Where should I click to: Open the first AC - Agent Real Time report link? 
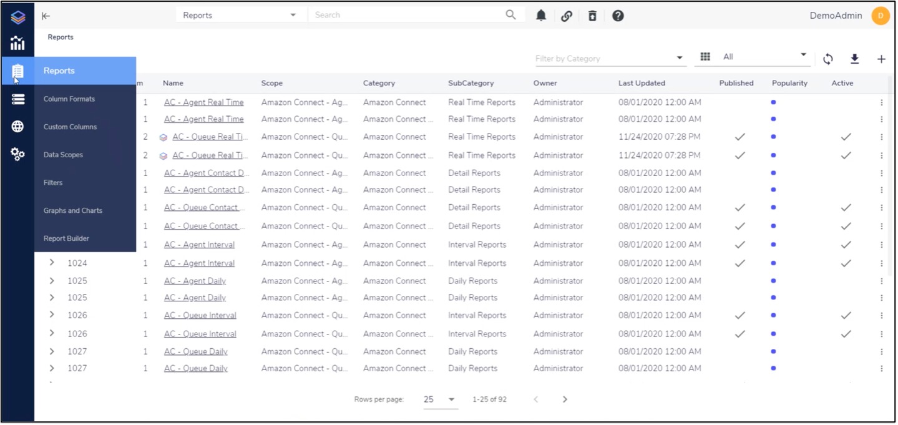coord(203,102)
